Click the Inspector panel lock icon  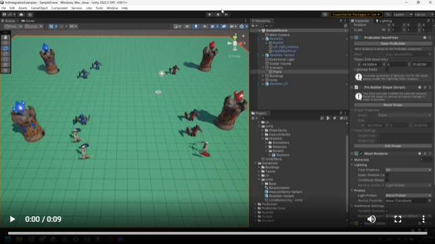point(428,20)
